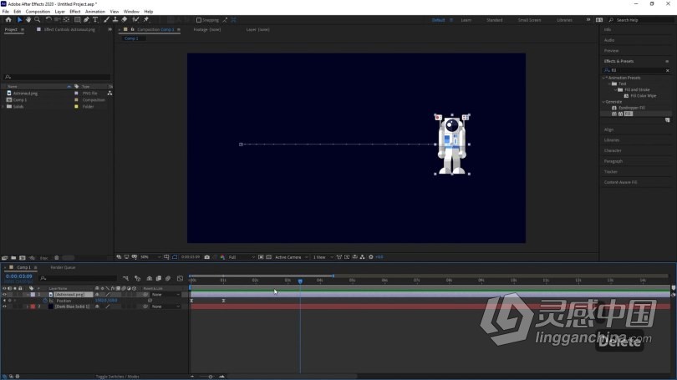
Task: Select the Puppet Pin tool
Action: 146,20
